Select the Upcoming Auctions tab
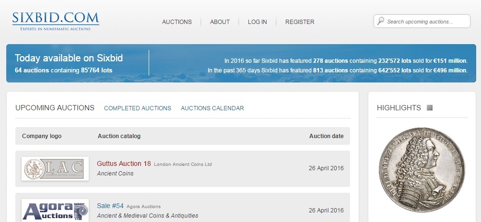Image resolution: width=481 pixels, height=222 pixels. 55,108
